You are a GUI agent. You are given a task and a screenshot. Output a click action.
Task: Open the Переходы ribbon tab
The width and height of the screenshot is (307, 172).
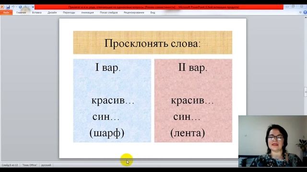(69, 12)
